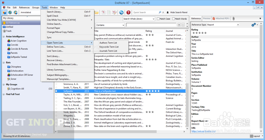Set Rating stars in the Reference panel
Viewport: 265px width, 140px height.
(200, 33)
